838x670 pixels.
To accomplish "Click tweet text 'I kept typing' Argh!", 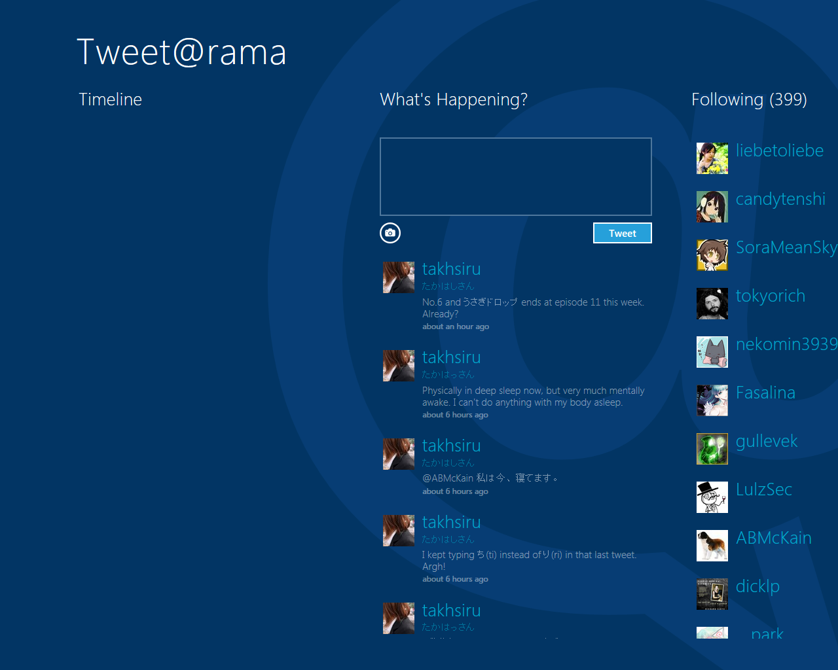I will 530,561.
